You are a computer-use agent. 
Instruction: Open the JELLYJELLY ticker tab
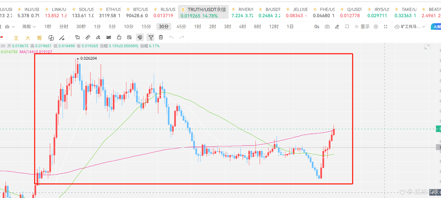point(297,13)
